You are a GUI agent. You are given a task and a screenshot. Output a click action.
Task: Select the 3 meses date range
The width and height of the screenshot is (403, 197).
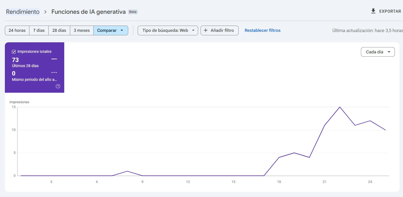pos(82,30)
